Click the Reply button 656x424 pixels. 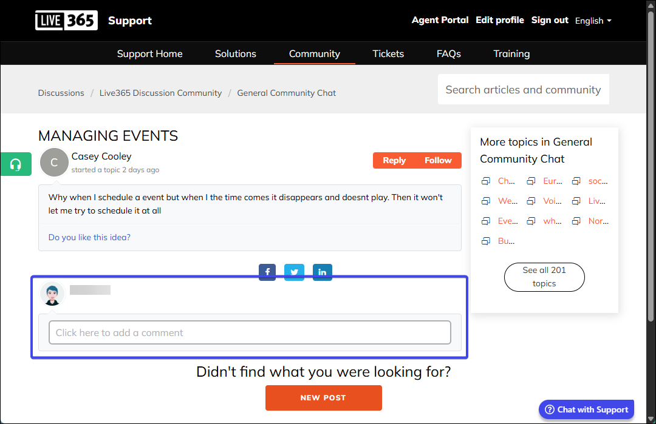[394, 160]
